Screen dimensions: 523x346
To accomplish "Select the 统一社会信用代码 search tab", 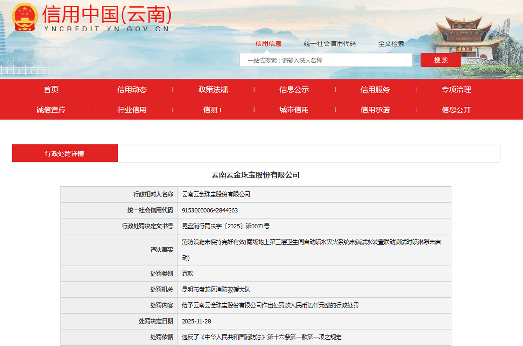I will (330, 44).
